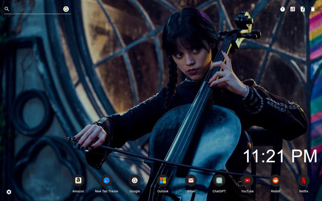The height and width of the screenshot is (201, 322).
Task: Open the Google search engine selector
Action: (x=66, y=9)
